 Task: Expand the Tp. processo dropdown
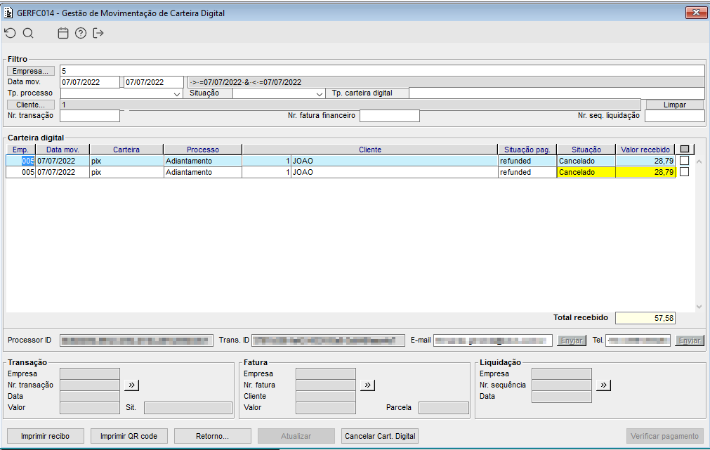[177, 93]
